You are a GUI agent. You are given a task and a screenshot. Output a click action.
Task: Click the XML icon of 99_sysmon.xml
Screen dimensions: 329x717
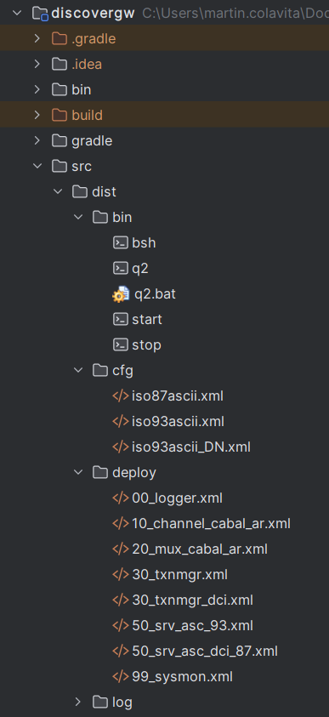pyautogui.click(x=121, y=676)
